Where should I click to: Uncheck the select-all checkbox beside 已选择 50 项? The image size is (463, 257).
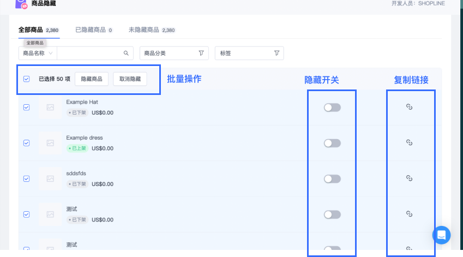coord(27,79)
